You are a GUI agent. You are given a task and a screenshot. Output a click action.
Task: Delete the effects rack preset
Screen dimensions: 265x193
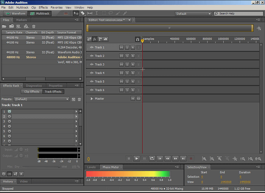[x=79, y=99]
